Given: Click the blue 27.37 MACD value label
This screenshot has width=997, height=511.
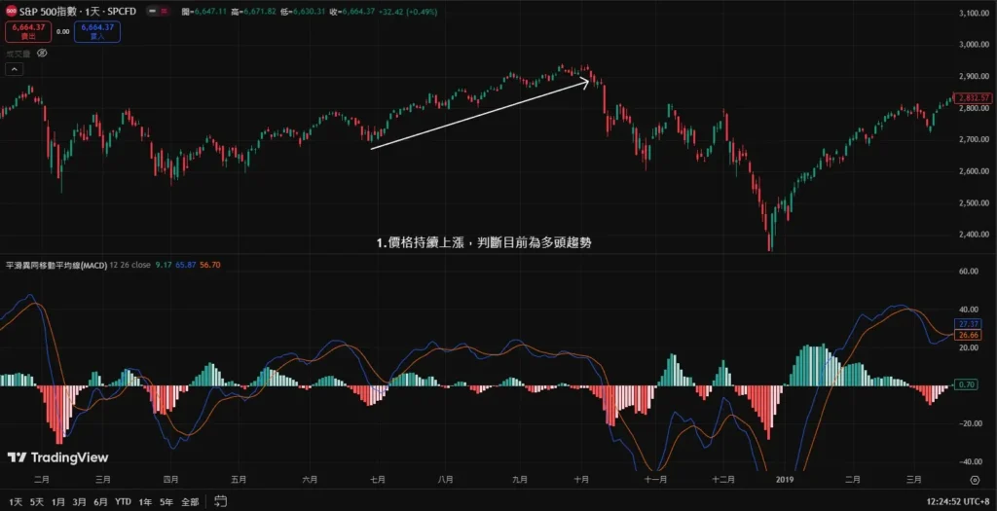Looking at the screenshot, I should point(967,324).
